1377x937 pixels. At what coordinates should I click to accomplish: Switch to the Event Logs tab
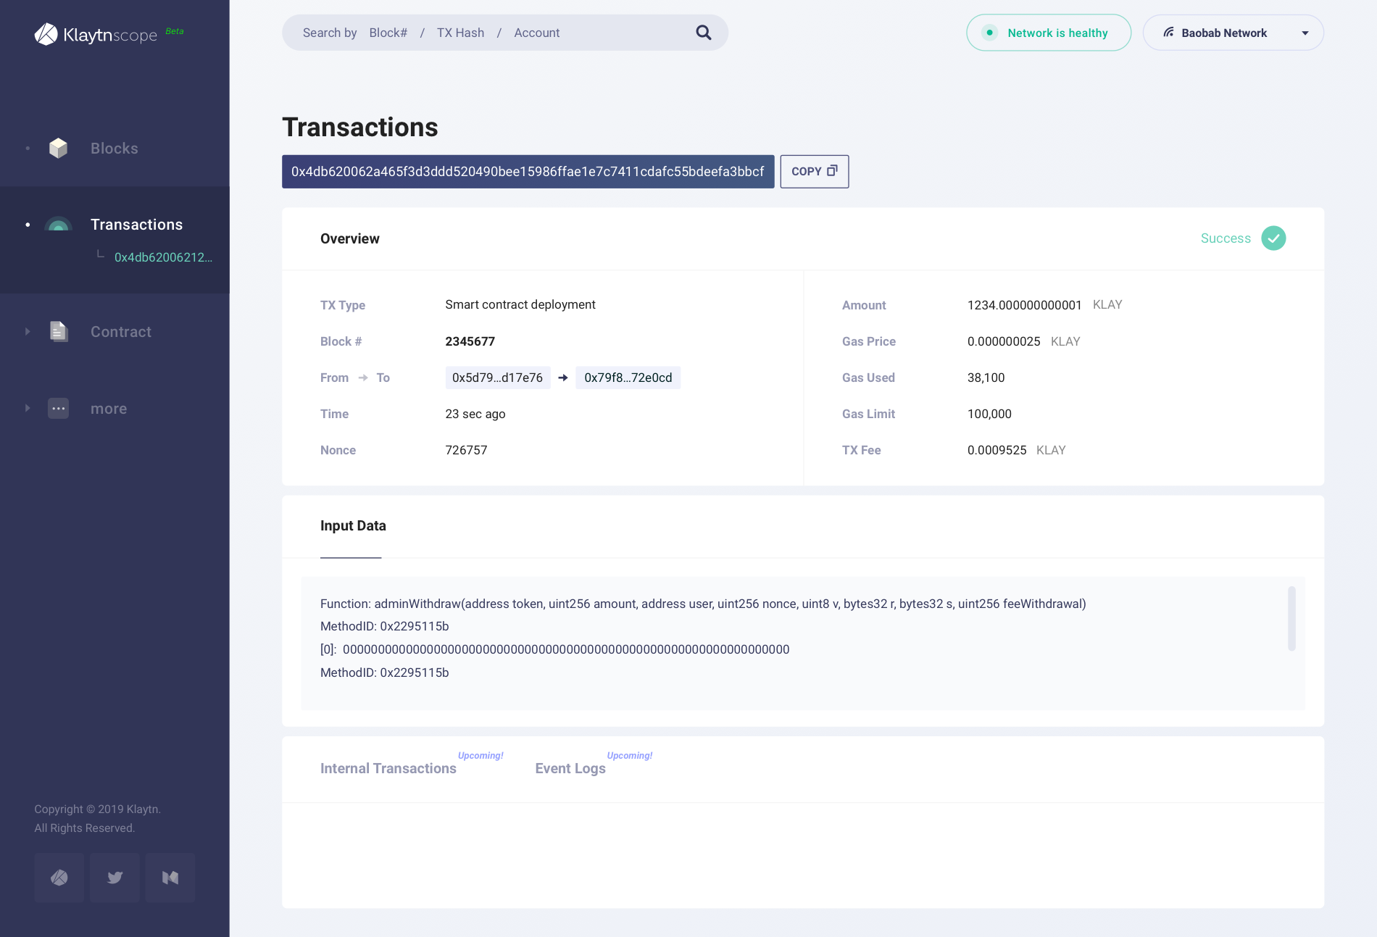click(570, 769)
